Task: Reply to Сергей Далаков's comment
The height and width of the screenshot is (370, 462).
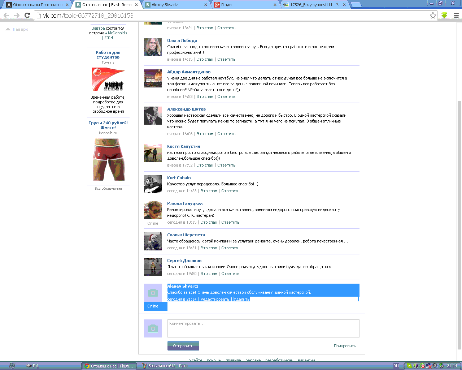Action: [230, 274]
